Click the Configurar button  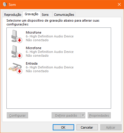[x=17, y=115]
